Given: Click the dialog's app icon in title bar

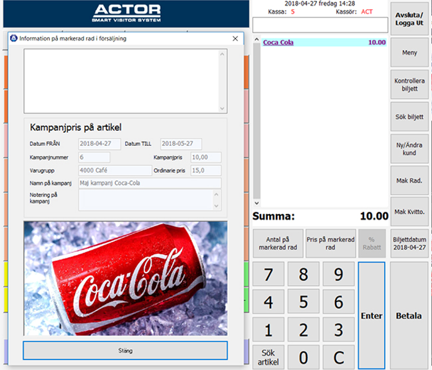Looking at the screenshot, I should (x=14, y=38).
